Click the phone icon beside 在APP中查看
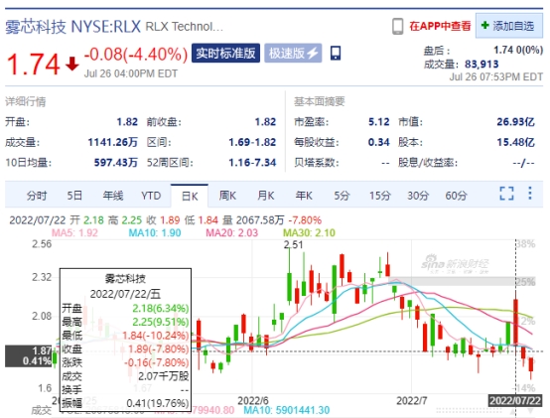Screen dimensions: 550x418 click(x=397, y=26)
